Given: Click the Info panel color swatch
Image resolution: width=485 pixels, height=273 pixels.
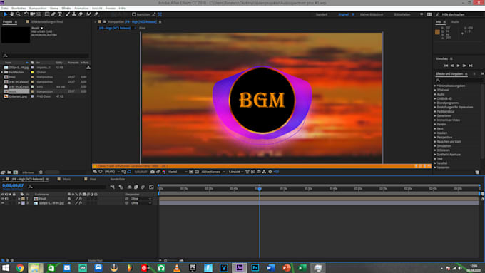Looking at the screenshot, I should (437, 32).
